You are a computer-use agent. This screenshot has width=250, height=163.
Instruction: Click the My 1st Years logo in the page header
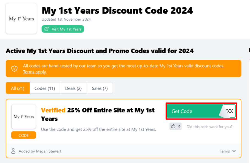coord(21,19)
